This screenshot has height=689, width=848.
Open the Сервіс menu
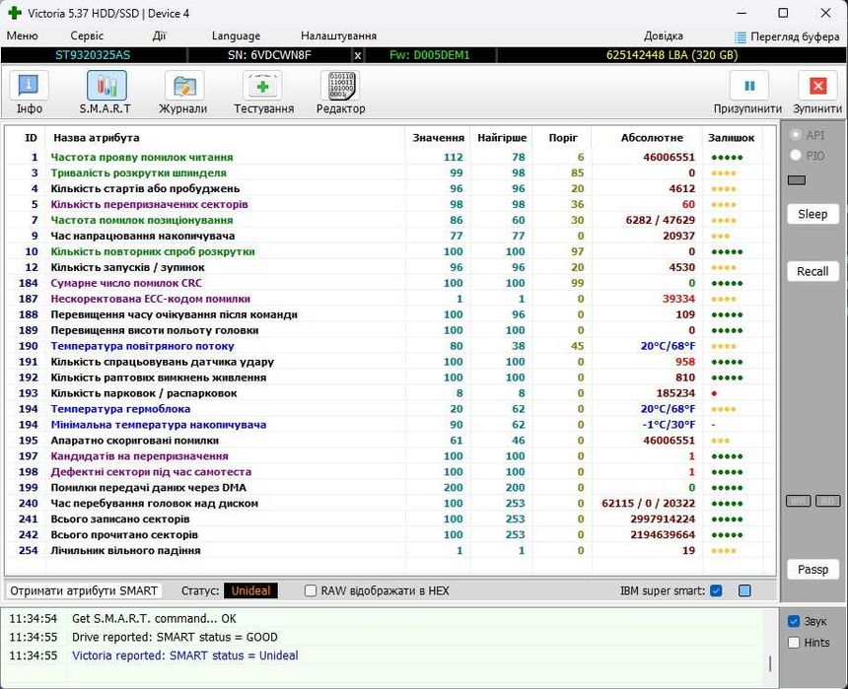pyautogui.click(x=87, y=36)
